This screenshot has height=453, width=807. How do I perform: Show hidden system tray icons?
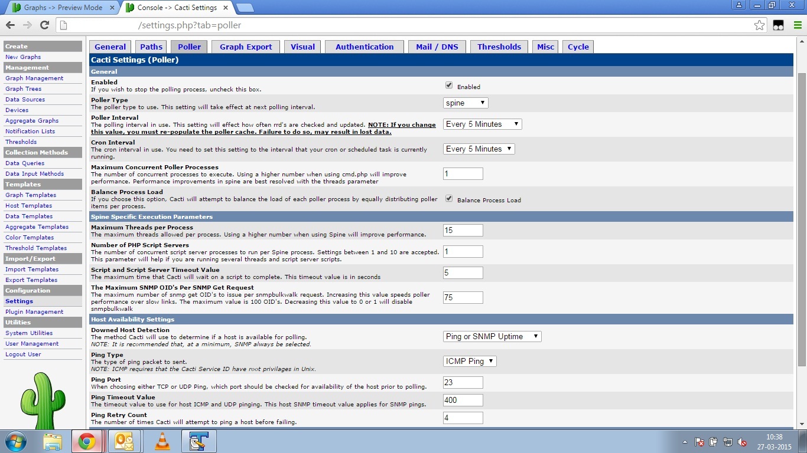tap(685, 442)
